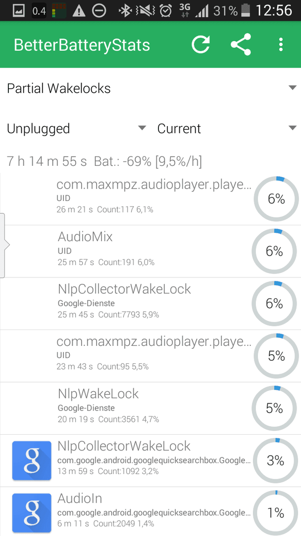301x536 pixels.
Task: Open the three-dot overflow menu
Action: pos(281,45)
